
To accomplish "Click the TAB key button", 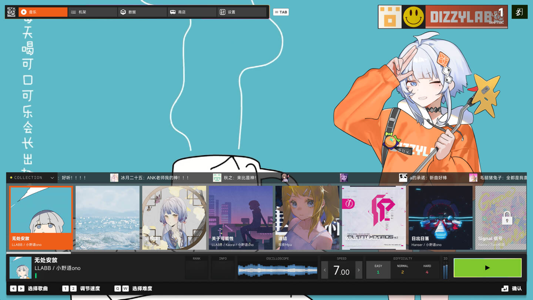I will coord(281,12).
